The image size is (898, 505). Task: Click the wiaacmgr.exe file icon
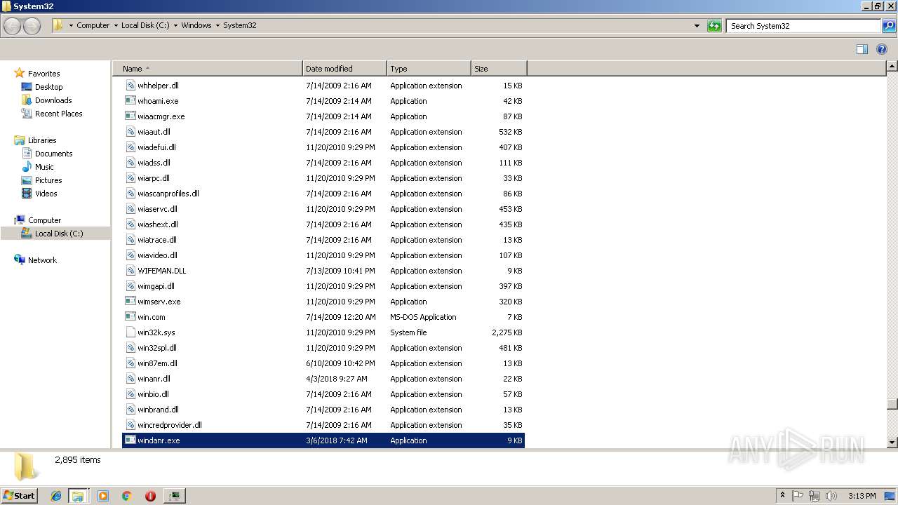[x=130, y=116]
